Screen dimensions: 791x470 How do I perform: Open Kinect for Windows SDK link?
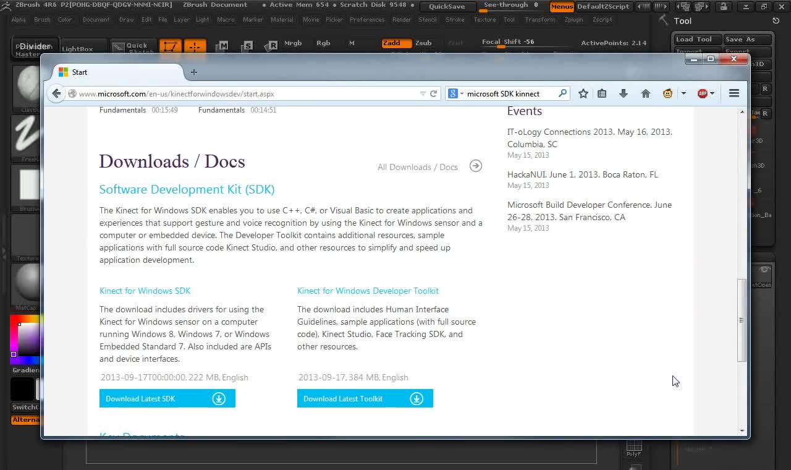[145, 291]
